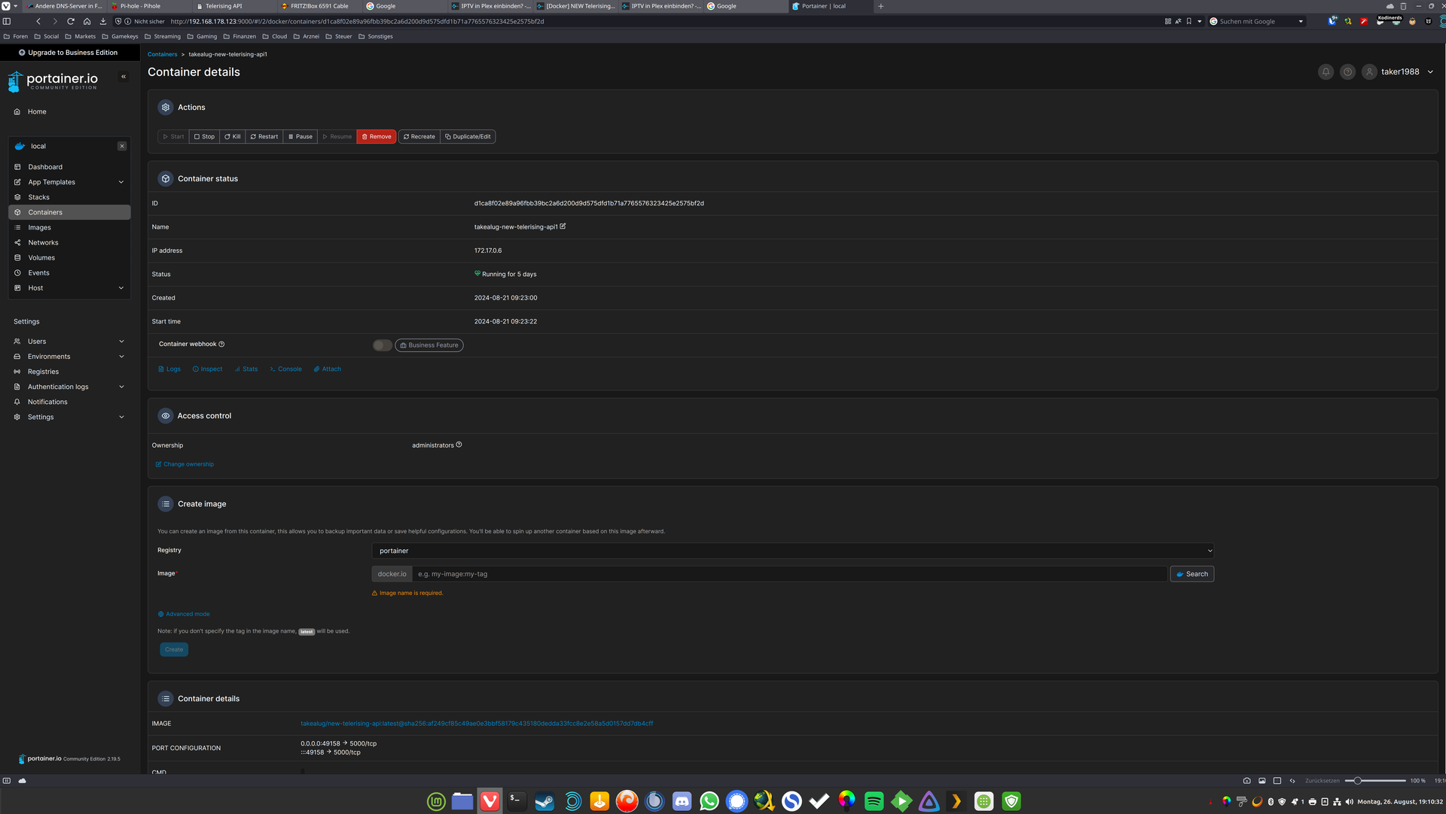Open help question mark icon

[1347, 72]
